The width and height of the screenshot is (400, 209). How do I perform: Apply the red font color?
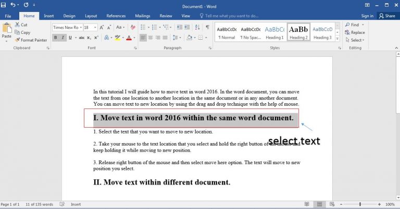129,38
